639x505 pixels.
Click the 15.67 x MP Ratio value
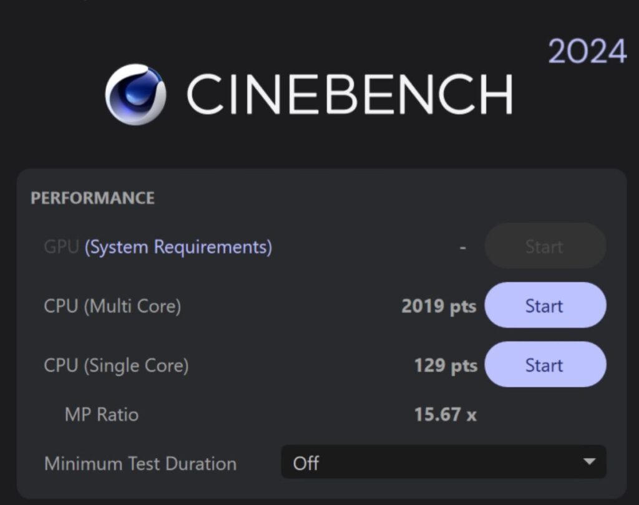(445, 415)
